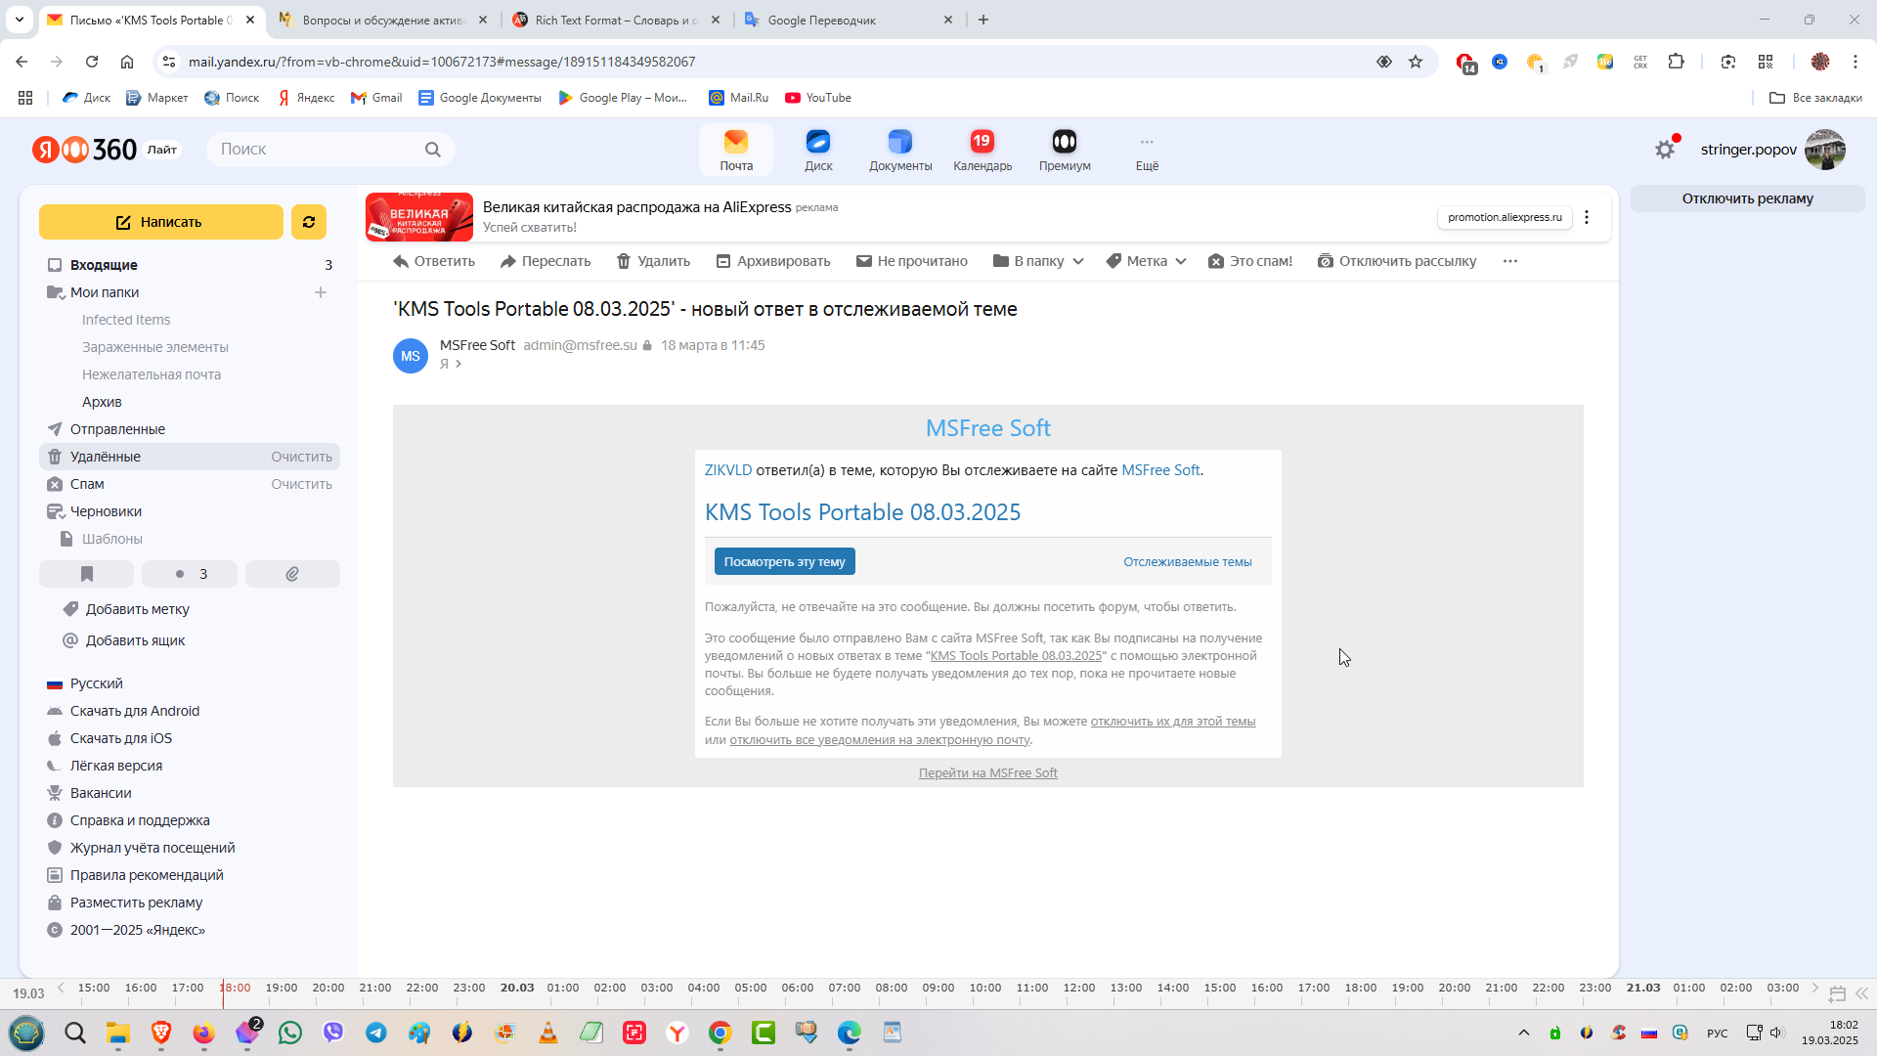Click the Переслать forward button
Screen dimensions: 1877x1056
tap(546, 261)
